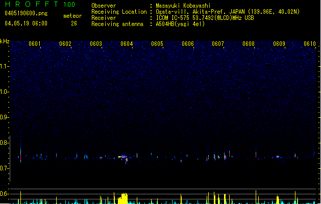Click the 0605 time marker
321x204 pixels.
[x=157, y=44]
